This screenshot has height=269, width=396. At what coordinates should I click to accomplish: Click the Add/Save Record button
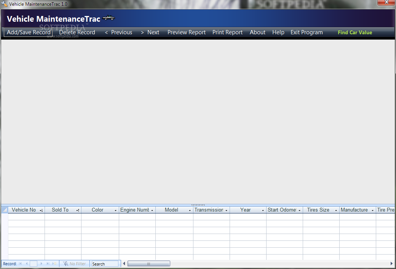click(28, 32)
